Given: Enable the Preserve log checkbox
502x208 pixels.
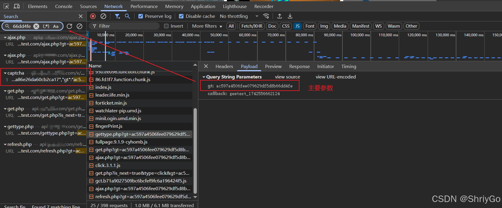Looking at the screenshot, I should pyautogui.click(x=141, y=16).
